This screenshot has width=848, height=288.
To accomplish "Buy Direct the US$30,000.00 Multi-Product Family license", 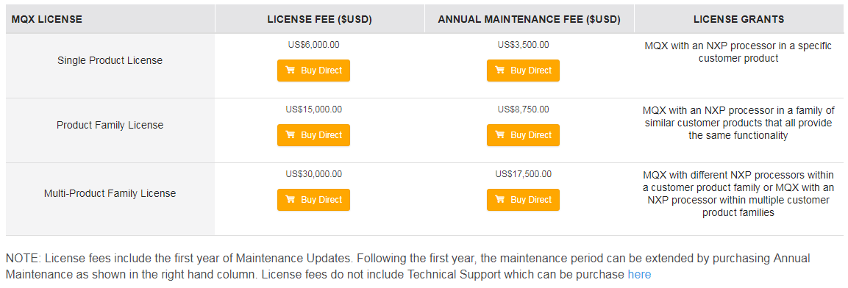I will click(313, 199).
